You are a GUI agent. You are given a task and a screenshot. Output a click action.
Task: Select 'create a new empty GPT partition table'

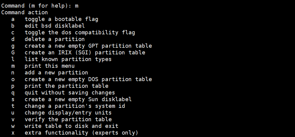[88, 46]
